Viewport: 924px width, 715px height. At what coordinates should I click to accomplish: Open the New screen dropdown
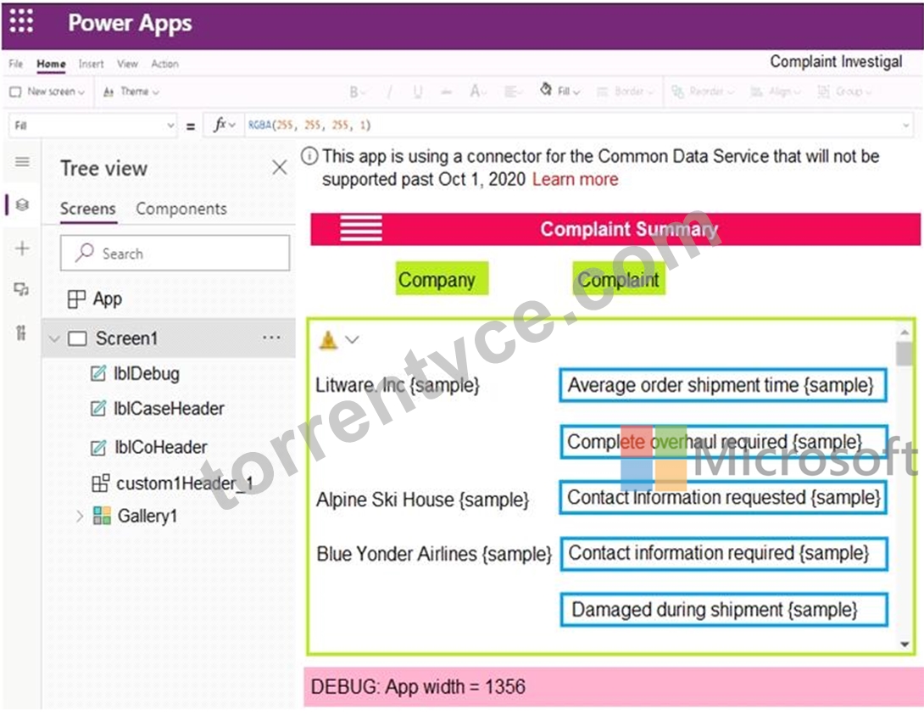click(x=47, y=92)
